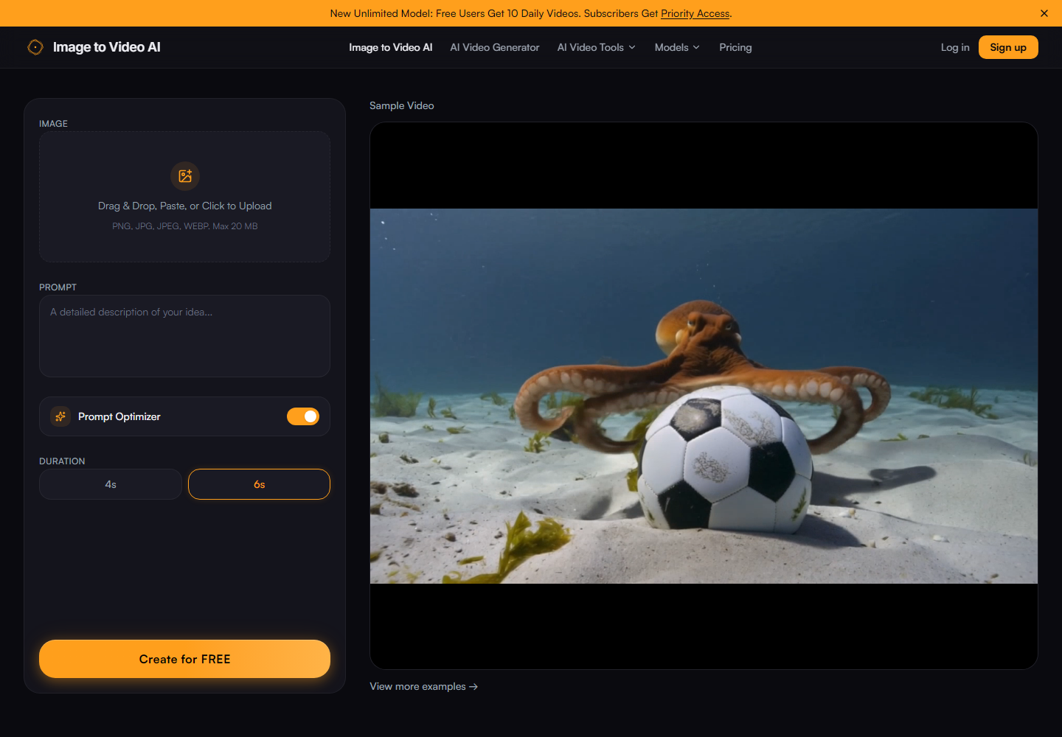
Task: Open the View more examples link
Action: [424, 686]
